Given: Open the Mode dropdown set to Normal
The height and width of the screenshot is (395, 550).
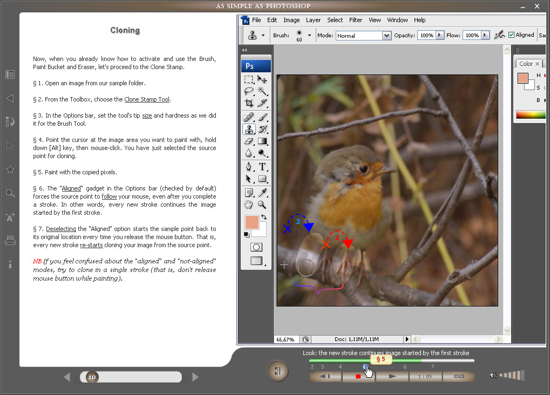Looking at the screenshot, I should pos(363,36).
